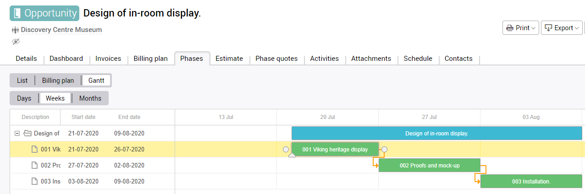Screen dimensions: 585x194
Task: Open the Discovery Centre Museum client link
Action: (x=61, y=30)
